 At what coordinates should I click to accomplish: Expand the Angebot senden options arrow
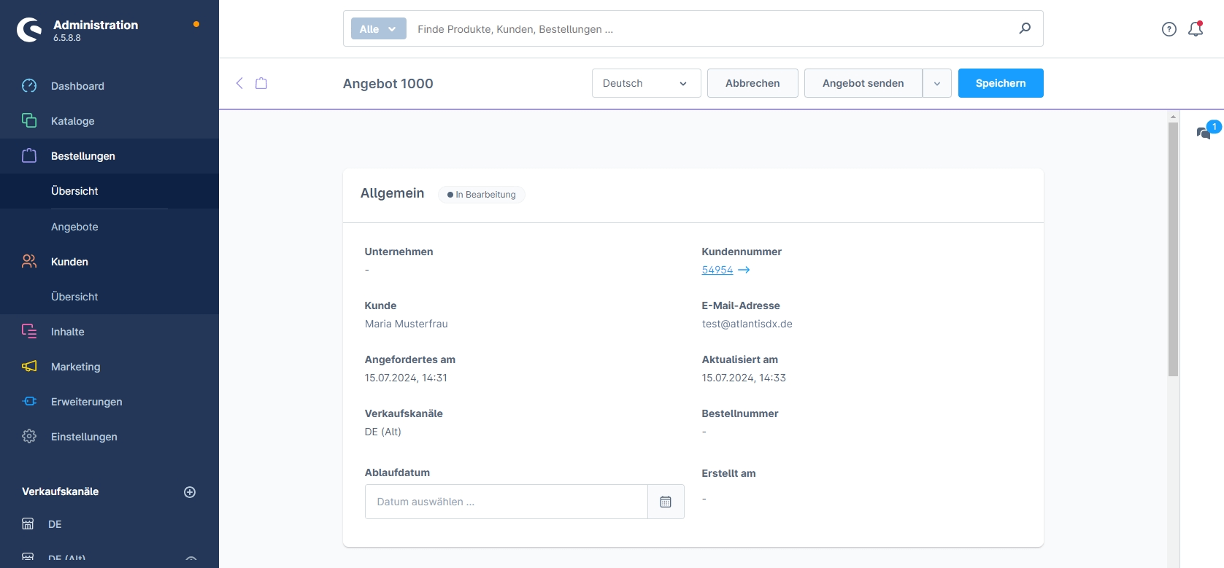click(936, 83)
